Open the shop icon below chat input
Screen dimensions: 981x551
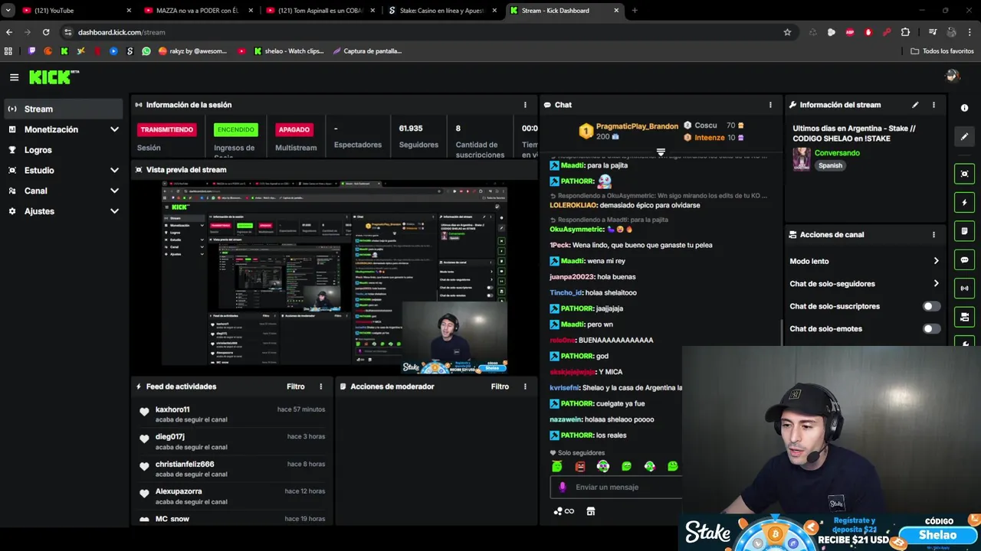click(x=591, y=511)
